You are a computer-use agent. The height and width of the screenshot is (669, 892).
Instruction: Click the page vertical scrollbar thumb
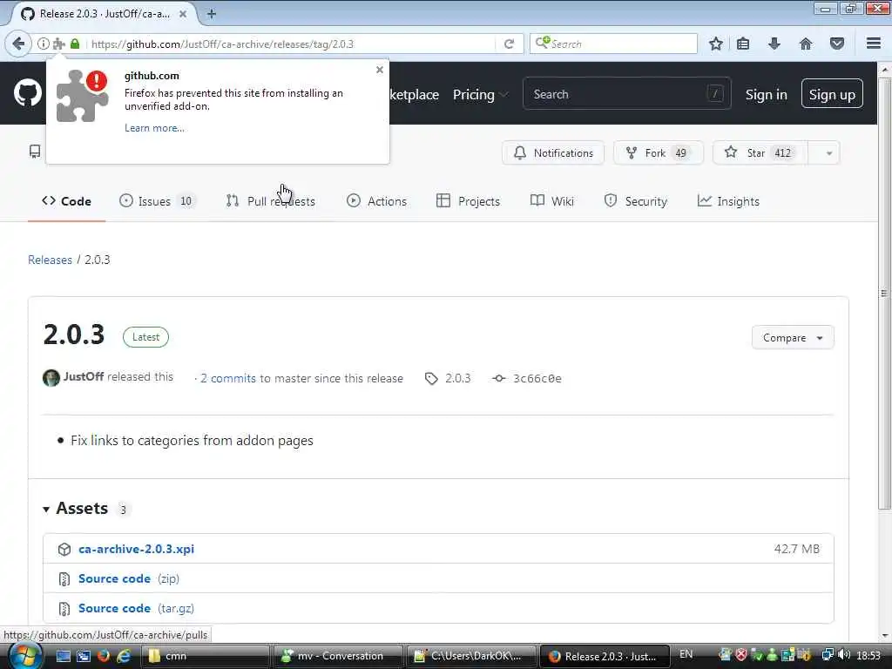[885, 293]
